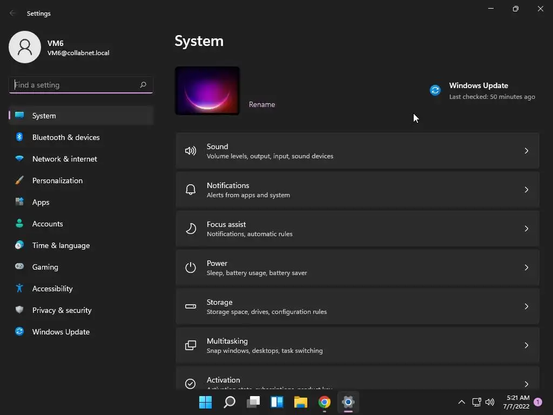Click the Power icon in settings list
Image resolution: width=553 pixels, height=415 pixels.
[191, 267]
